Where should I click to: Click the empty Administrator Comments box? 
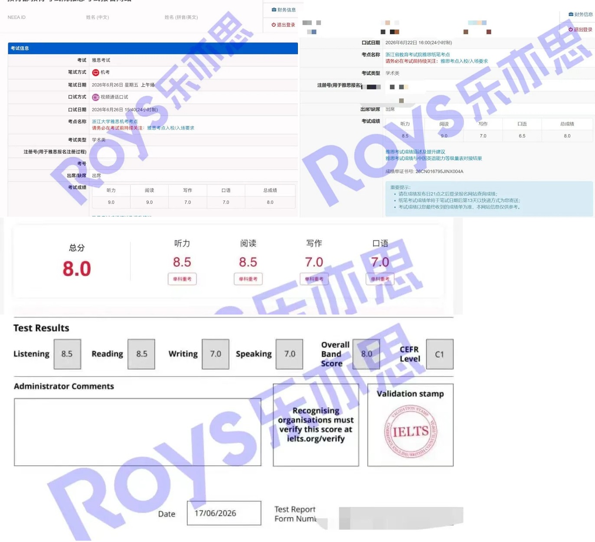click(137, 432)
